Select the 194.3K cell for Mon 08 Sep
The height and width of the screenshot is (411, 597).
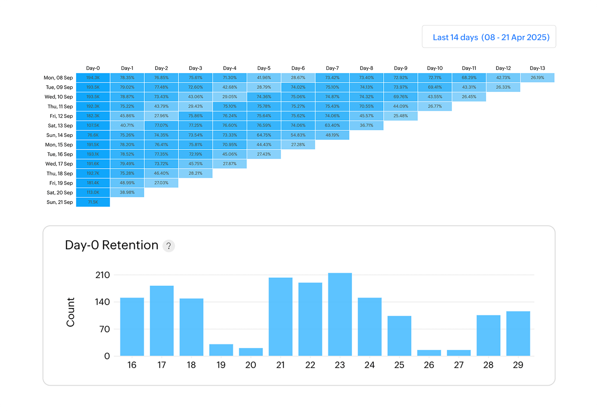(93, 77)
